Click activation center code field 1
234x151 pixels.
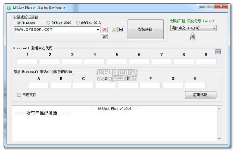coord(27,61)
